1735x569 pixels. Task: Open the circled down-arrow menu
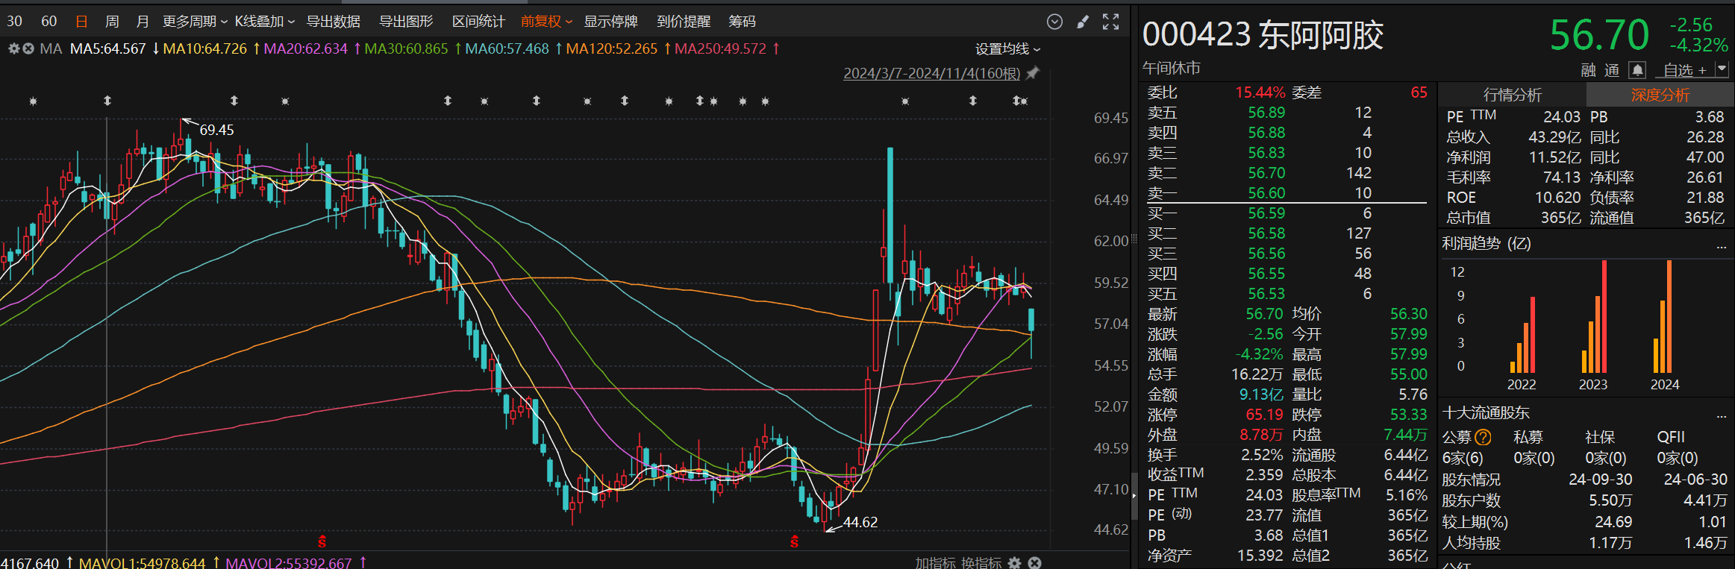tap(1054, 22)
